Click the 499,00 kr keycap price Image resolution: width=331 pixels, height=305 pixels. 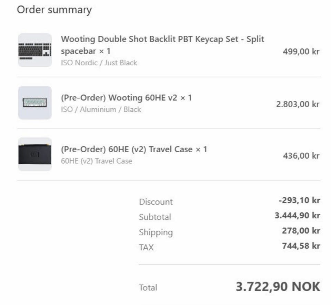click(x=301, y=52)
